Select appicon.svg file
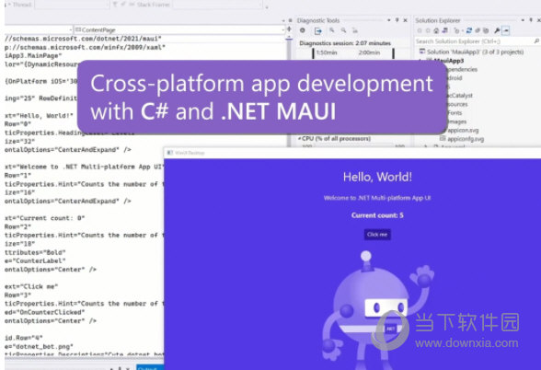Screen dimensions: 541x370 [x=463, y=130]
